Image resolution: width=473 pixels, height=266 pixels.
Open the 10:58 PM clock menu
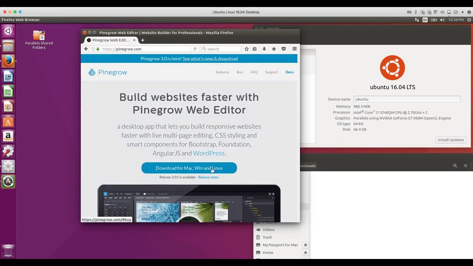point(456,20)
